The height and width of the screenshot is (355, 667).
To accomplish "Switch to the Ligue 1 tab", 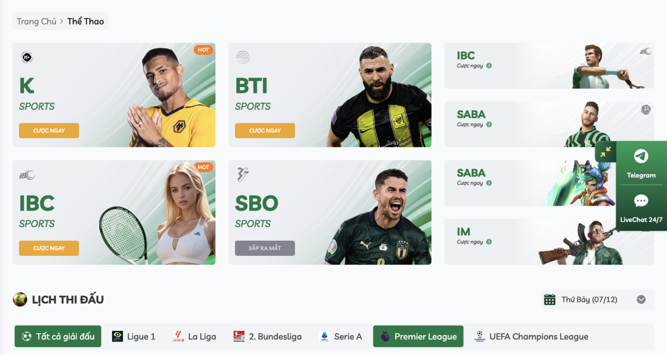I will [133, 336].
